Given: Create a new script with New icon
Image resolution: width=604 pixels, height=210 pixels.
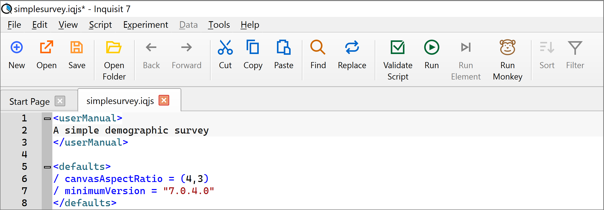Looking at the screenshot, I should [x=17, y=47].
